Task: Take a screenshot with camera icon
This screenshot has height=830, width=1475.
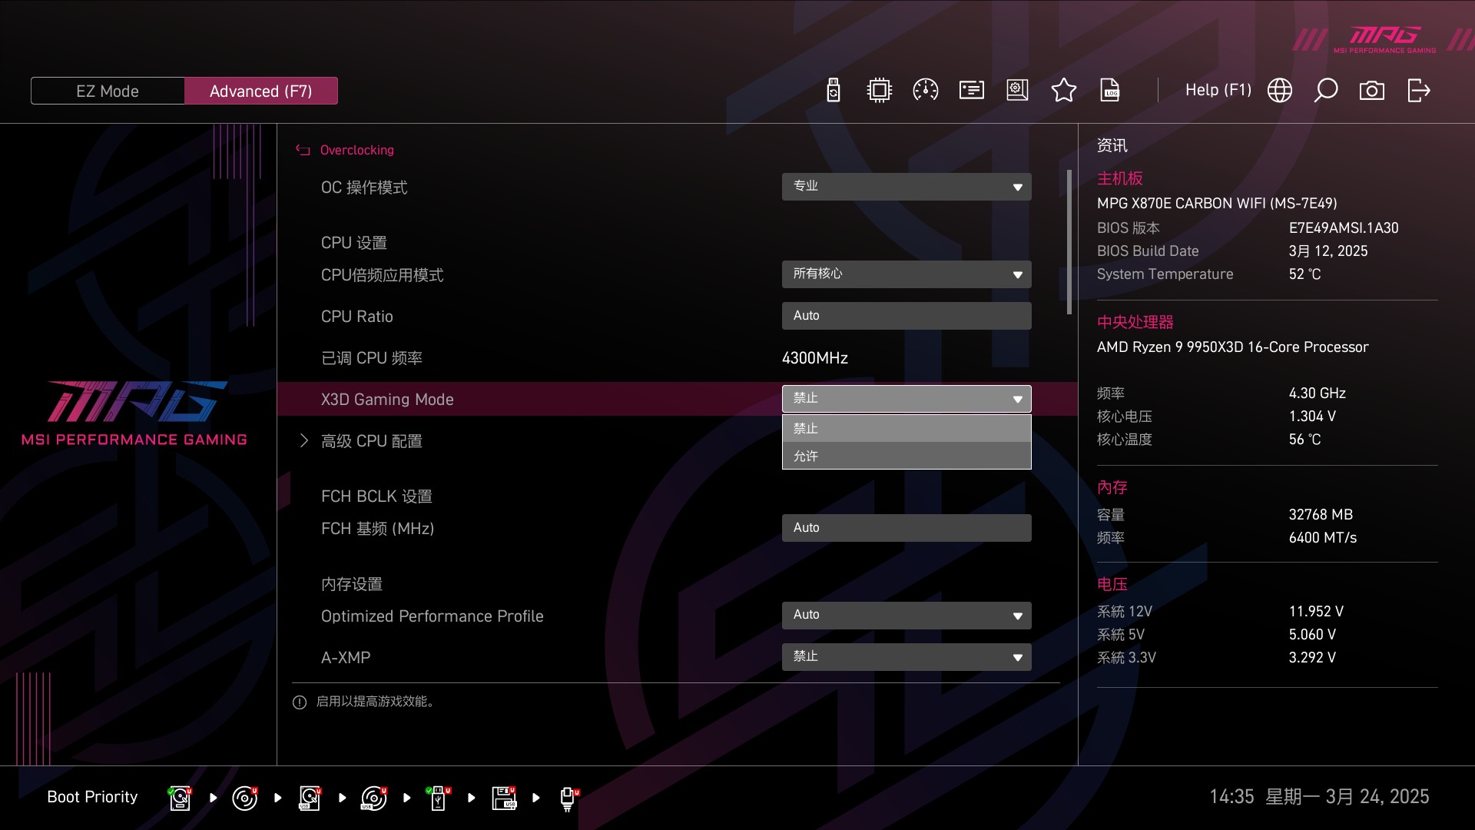Action: point(1371,91)
